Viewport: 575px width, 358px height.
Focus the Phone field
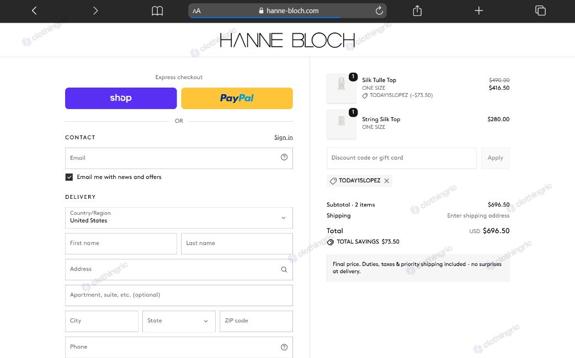click(179, 347)
